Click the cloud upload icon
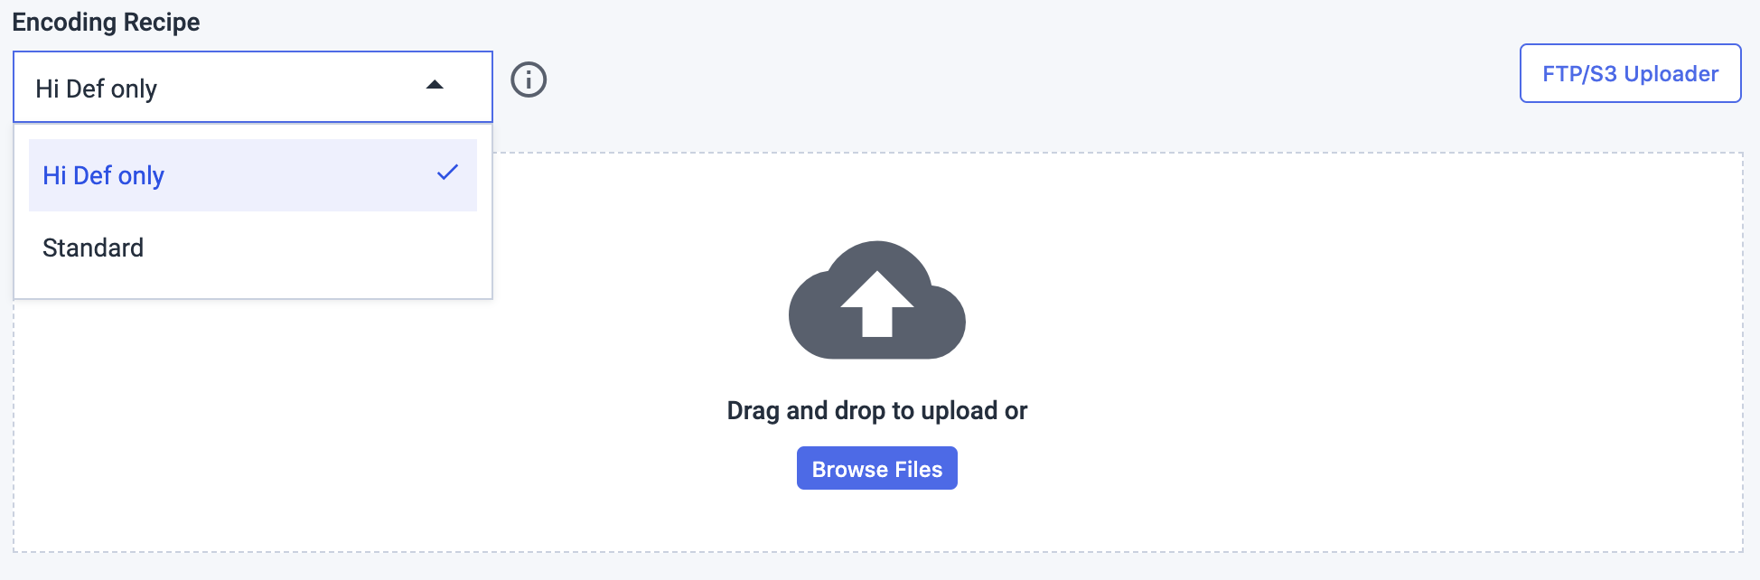This screenshot has height=580, width=1760. (x=877, y=300)
